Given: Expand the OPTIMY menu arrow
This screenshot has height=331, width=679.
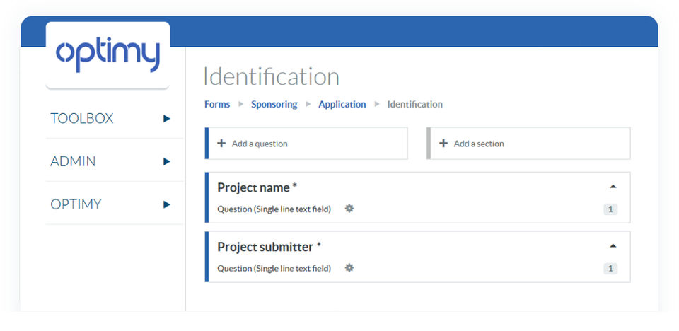Looking at the screenshot, I should coord(167,204).
